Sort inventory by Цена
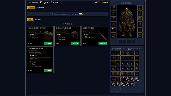171x96 pixels. 141,49
